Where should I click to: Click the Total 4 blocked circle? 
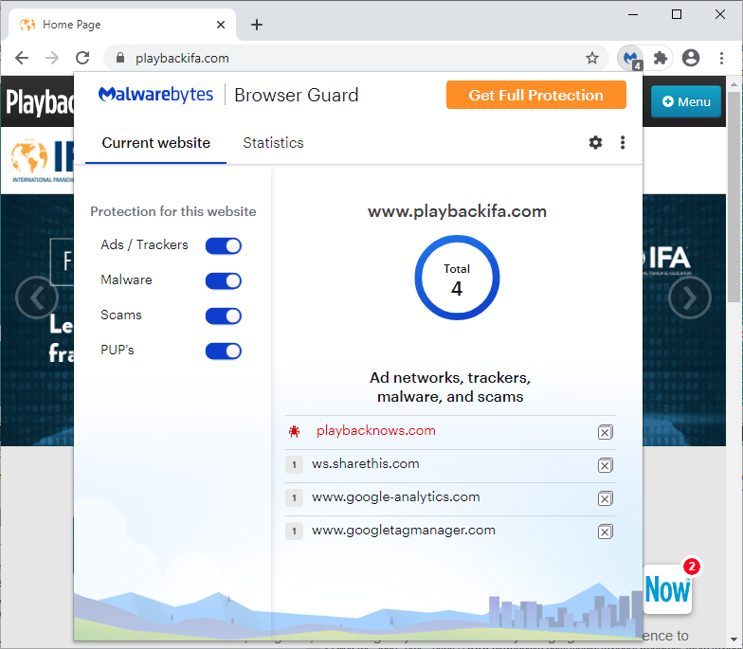pos(457,278)
